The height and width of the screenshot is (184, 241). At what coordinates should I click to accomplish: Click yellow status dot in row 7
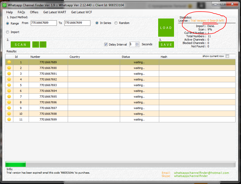[9, 97]
